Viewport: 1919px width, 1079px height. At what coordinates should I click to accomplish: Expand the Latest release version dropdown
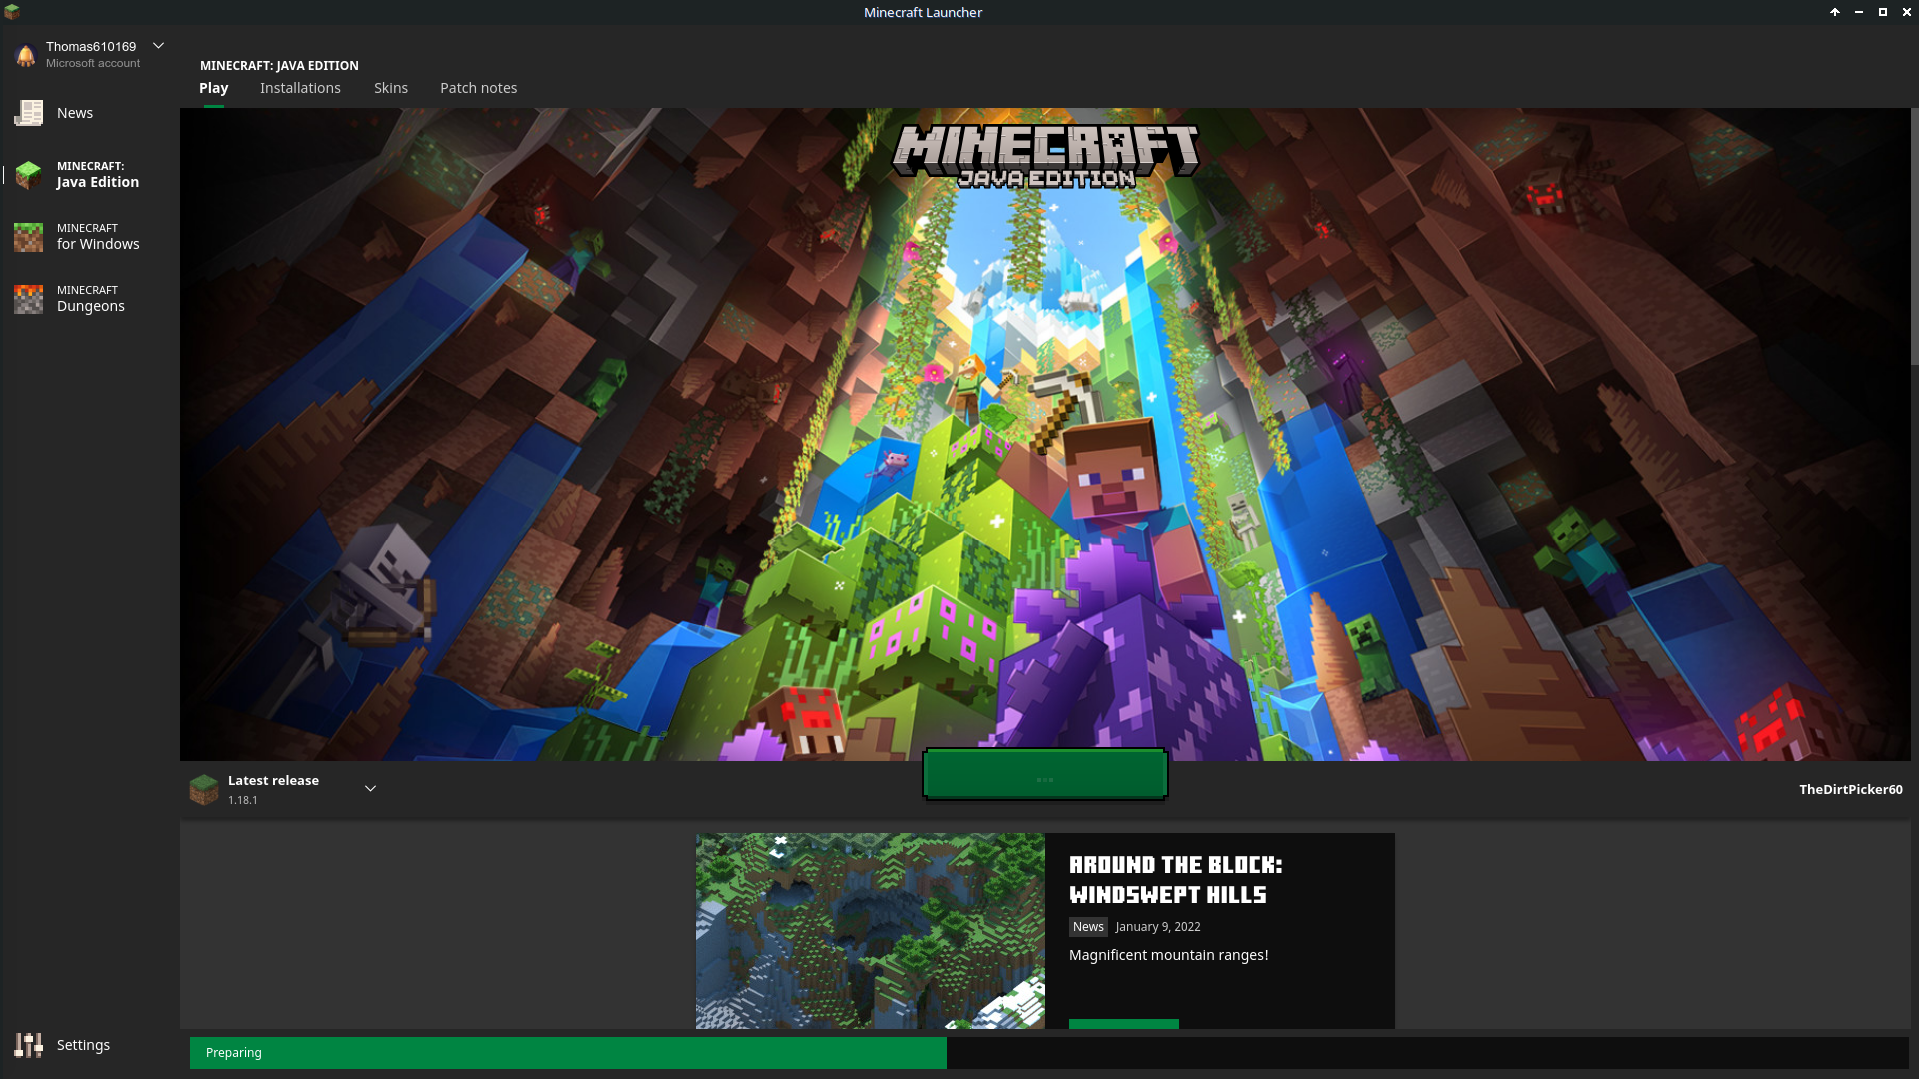[370, 789]
